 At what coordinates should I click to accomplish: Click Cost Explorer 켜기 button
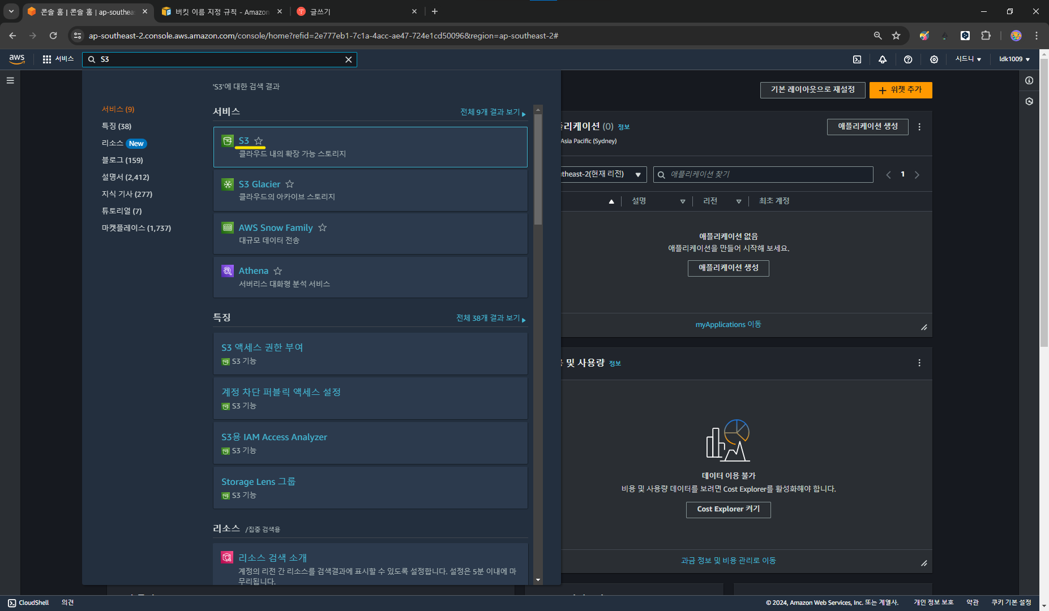click(729, 510)
